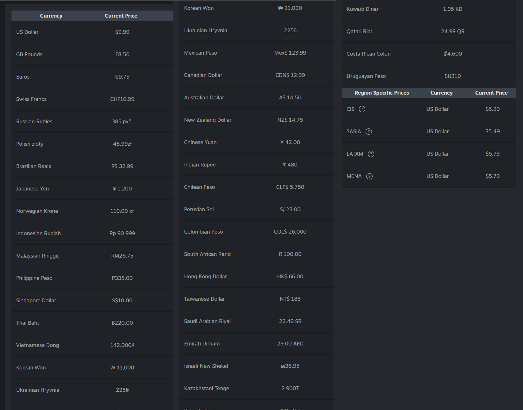Viewport: 523px width, 410px height.
Task: Click the Currency column header in first table
Action: (x=51, y=16)
